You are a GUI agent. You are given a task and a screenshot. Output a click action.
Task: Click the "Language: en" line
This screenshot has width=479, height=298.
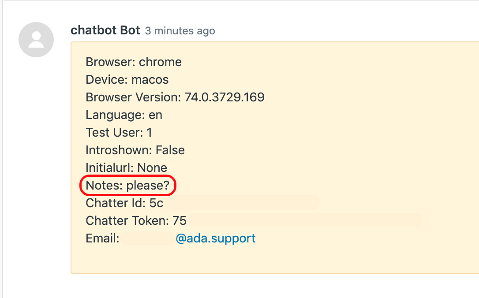124,115
